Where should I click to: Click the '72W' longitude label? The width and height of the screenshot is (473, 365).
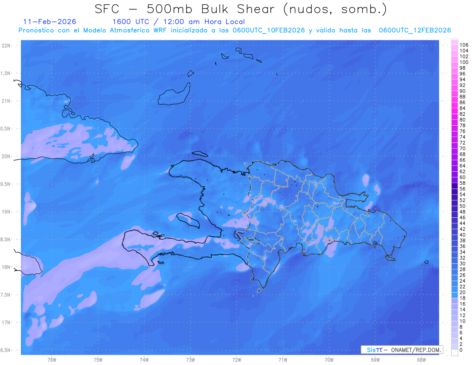point(236,359)
